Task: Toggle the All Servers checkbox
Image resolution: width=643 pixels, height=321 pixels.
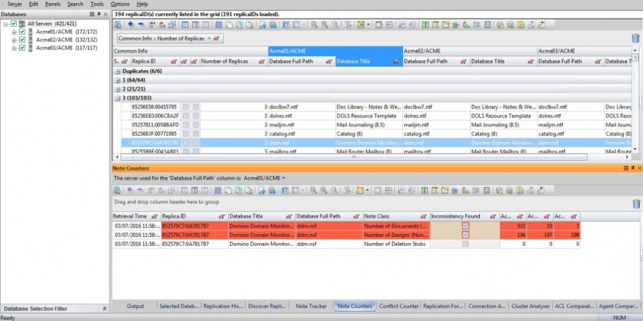Action: (14, 24)
